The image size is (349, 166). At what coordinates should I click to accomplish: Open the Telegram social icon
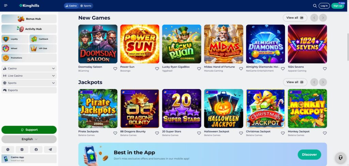(50, 150)
